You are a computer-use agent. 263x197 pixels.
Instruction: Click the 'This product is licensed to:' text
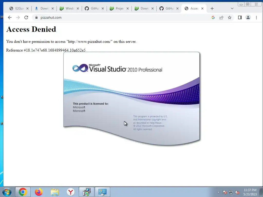click(x=91, y=104)
